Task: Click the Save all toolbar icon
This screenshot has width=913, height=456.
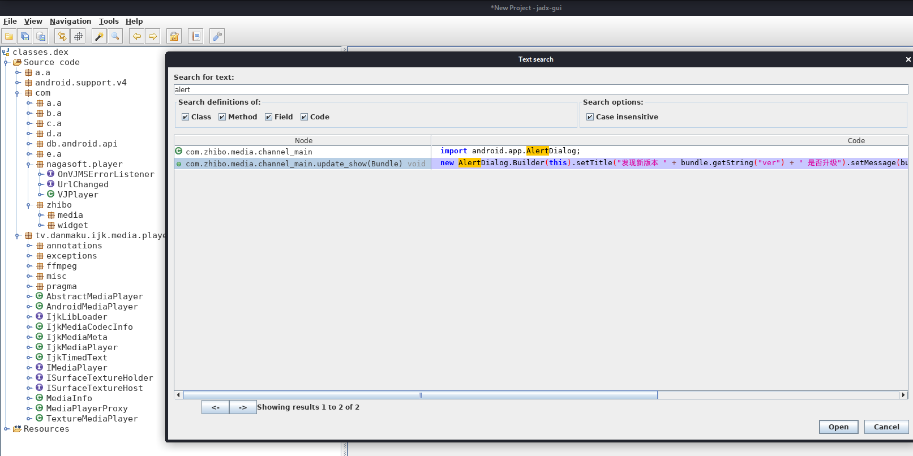Action: coord(25,36)
